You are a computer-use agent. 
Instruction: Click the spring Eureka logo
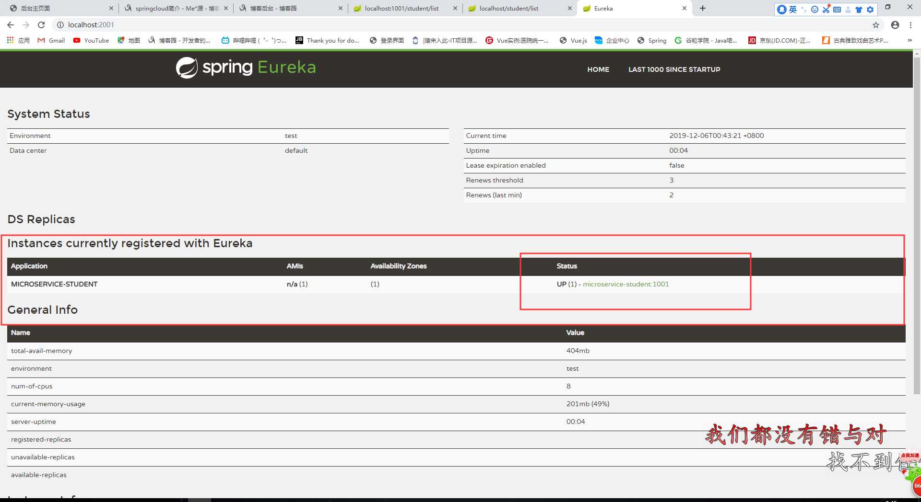[246, 68]
